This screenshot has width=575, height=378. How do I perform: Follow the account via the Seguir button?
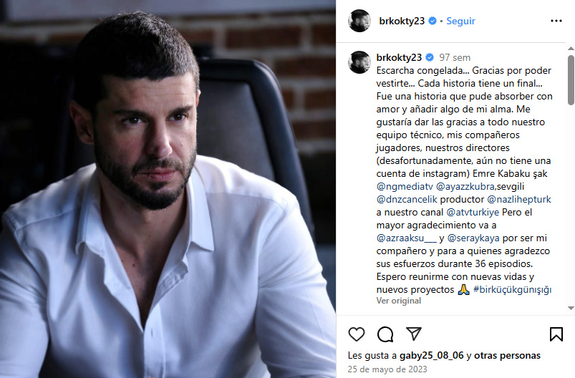point(460,21)
